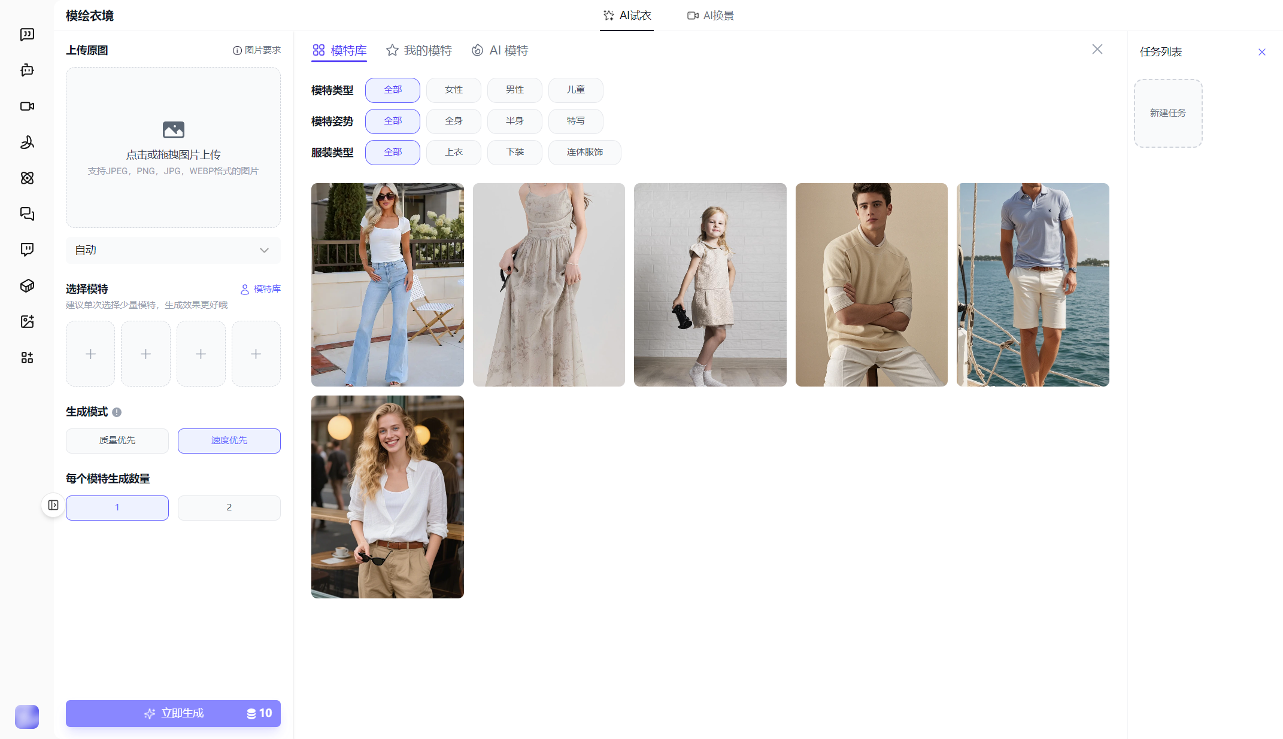Screen dimensions: 1283x739
Task: Filter model type by 女性
Action: click(453, 90)
